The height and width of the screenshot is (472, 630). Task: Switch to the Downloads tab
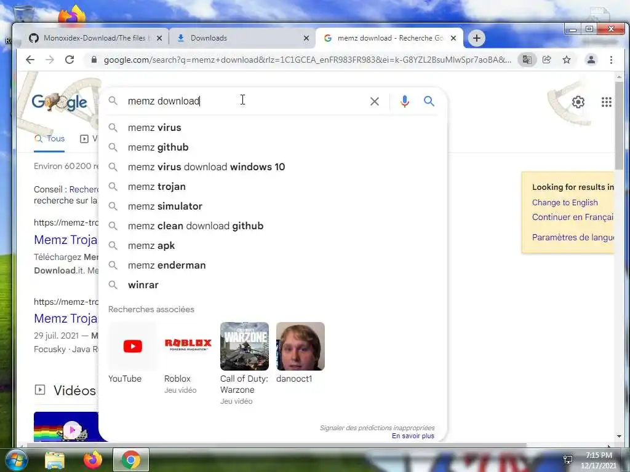click(241, 38)
